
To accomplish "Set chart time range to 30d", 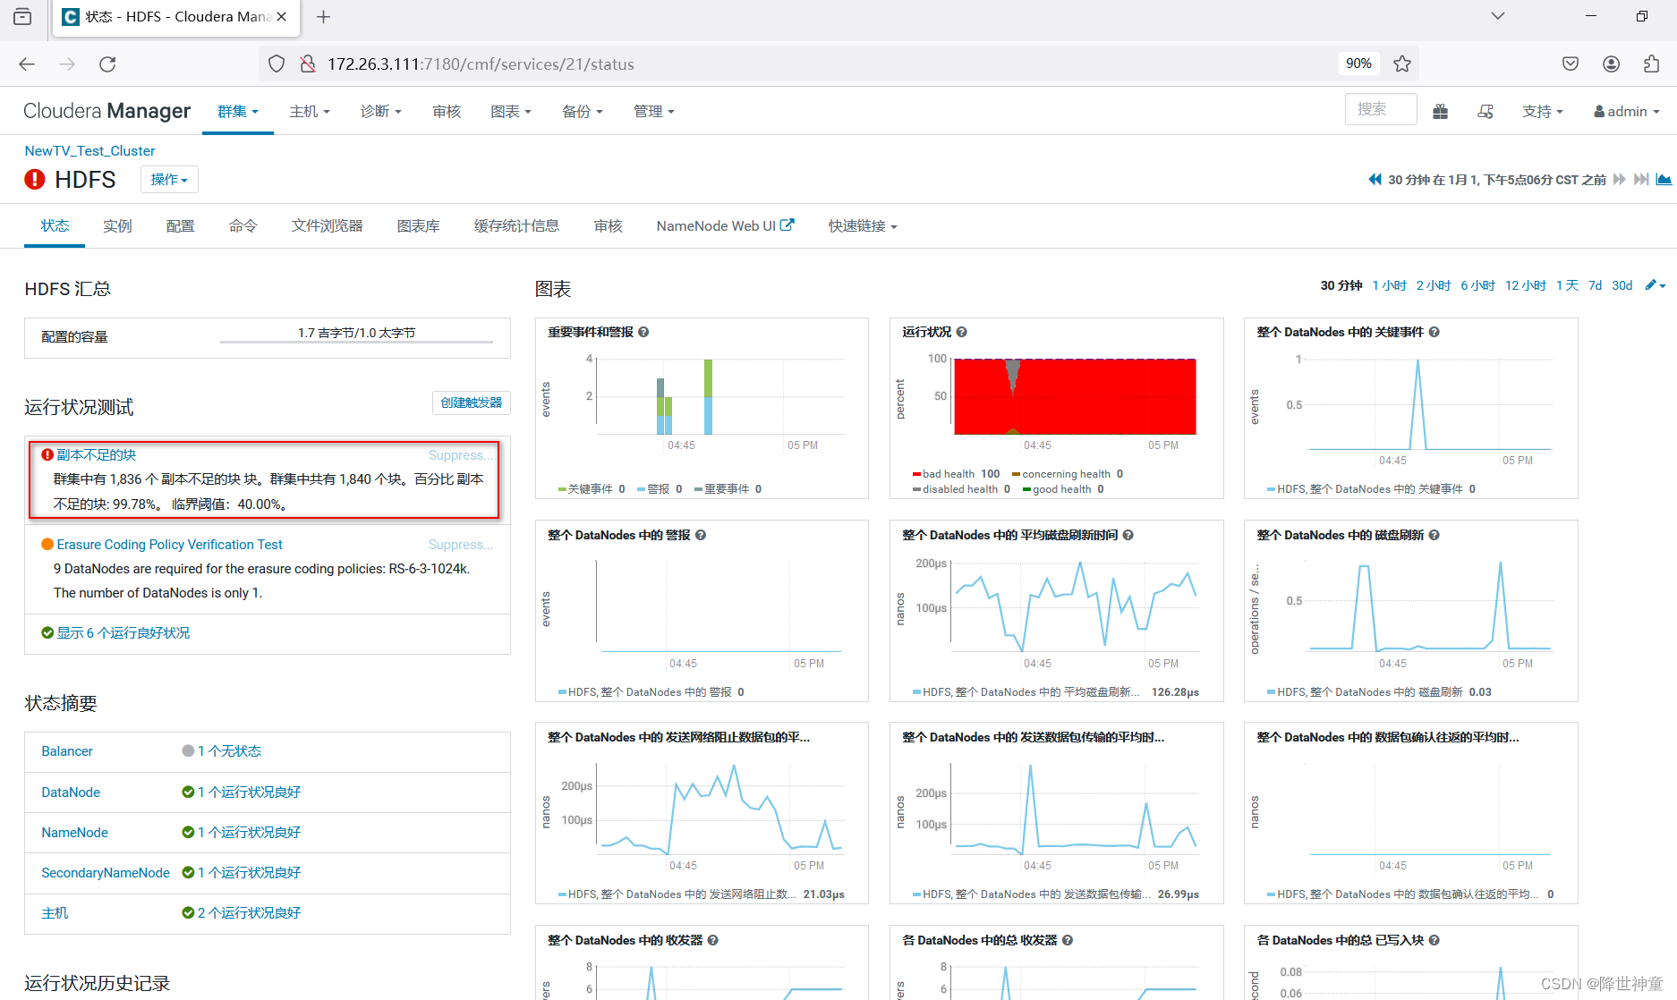I will click(1622, 285).
